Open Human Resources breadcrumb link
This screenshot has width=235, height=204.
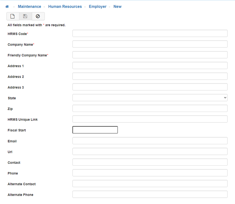[x=65, y=7]
